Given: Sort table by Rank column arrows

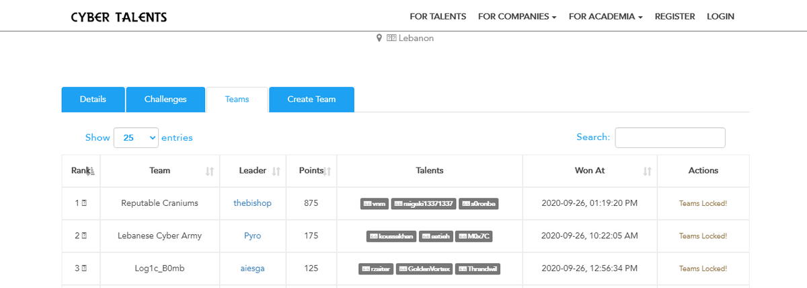Looking at the screenshot, I should point(92,172).
